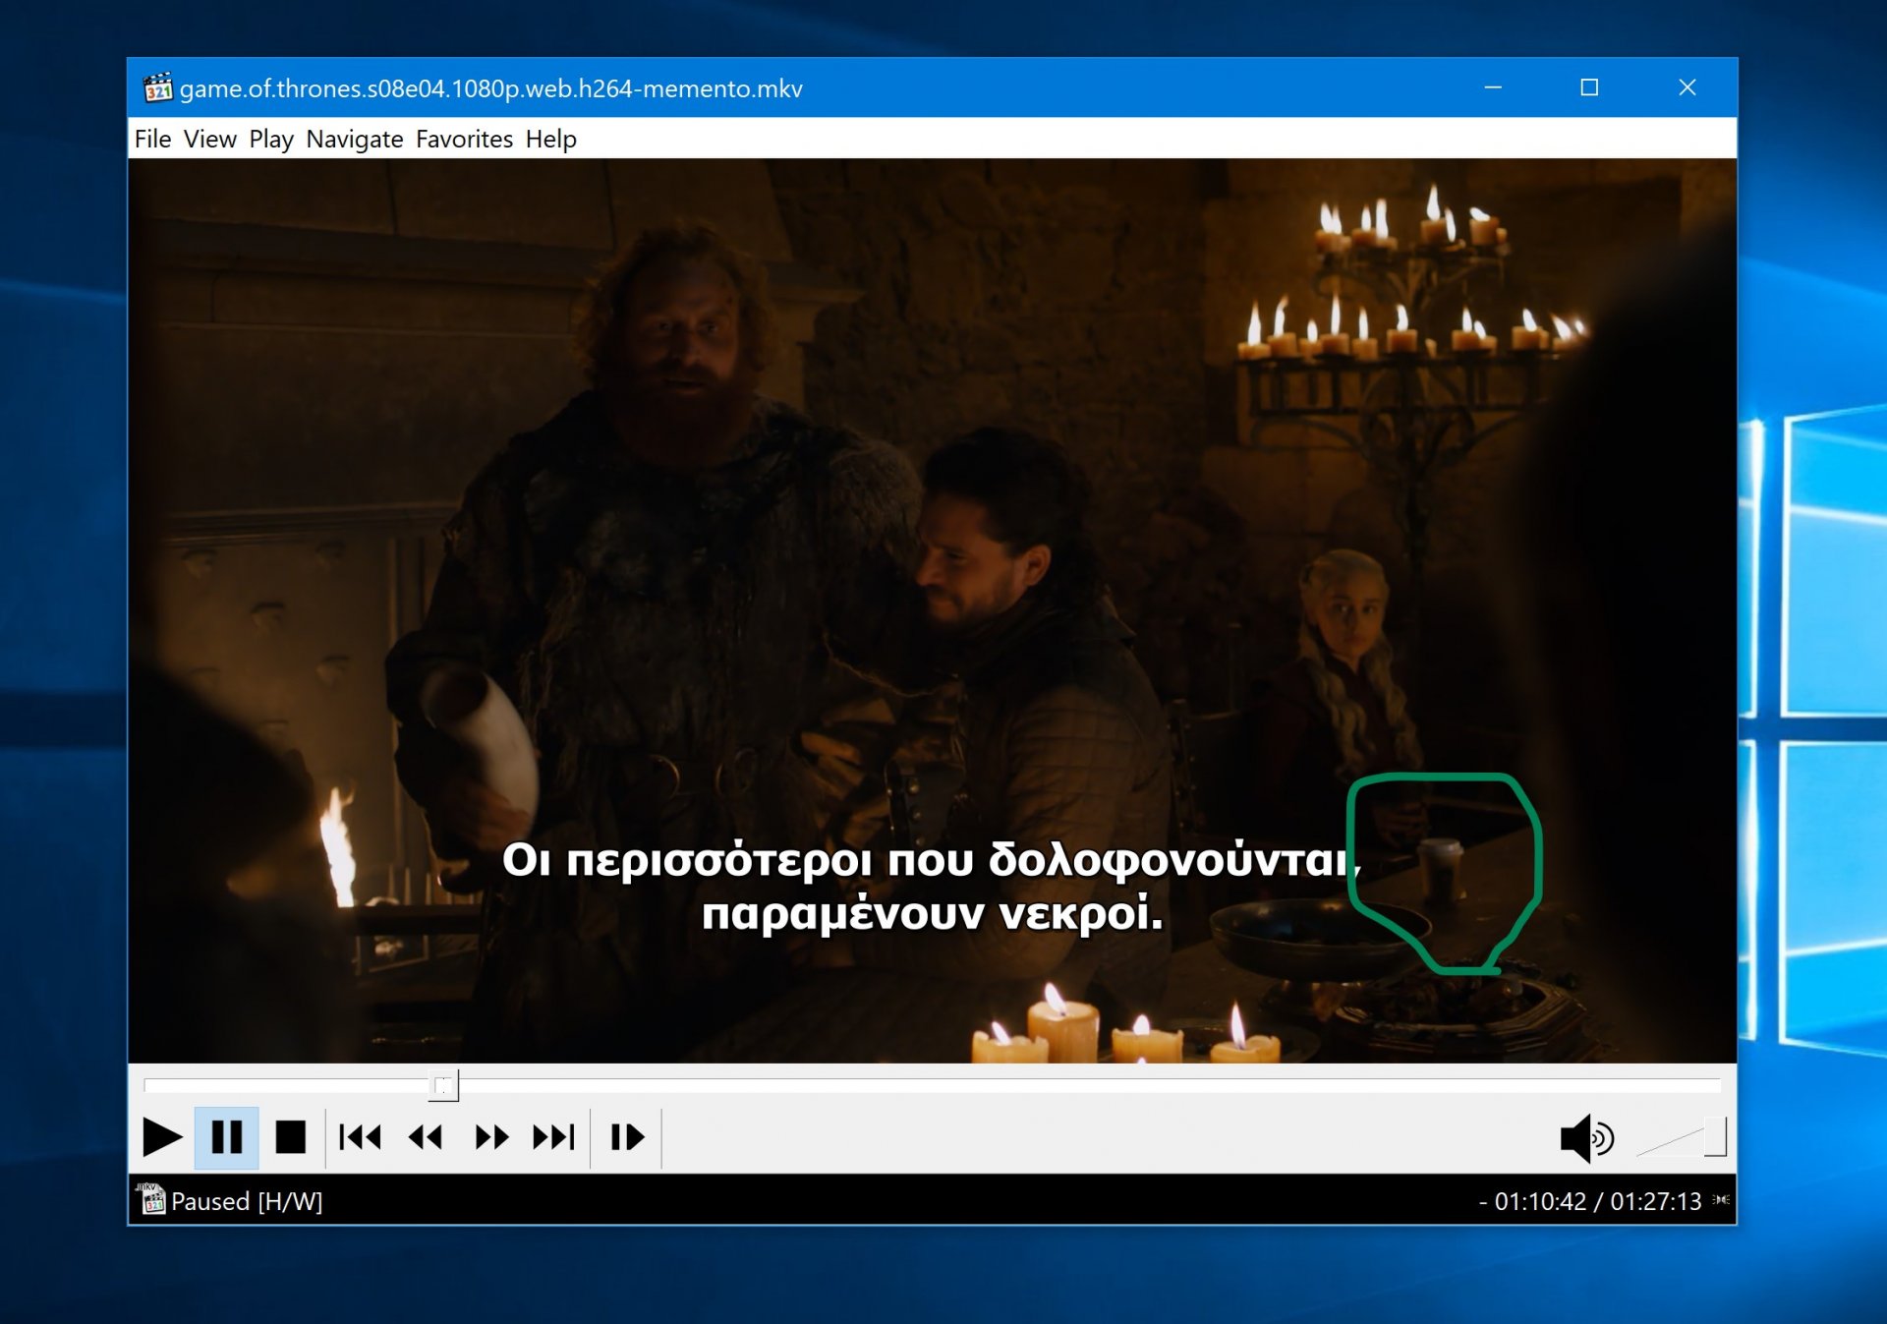Open the File menu
The image size is (1887, 1324).
[152, 139]
